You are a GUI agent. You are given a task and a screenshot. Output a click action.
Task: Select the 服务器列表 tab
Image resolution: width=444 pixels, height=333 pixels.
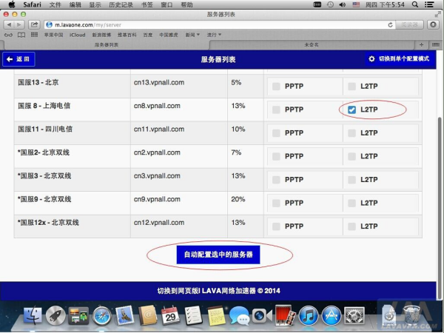tap(107, 44)
